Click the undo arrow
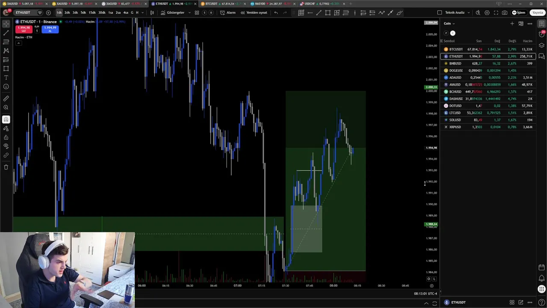The width and height of the screenshot is (547, 308). tap(276, 12)
